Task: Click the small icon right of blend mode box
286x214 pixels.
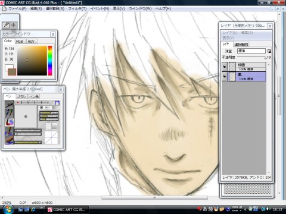Action: point(269,51)
